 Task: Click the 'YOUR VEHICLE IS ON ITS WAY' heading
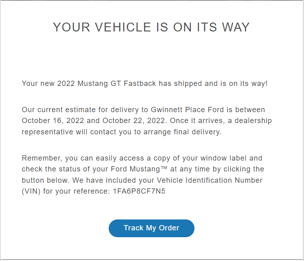pos(151,27)
